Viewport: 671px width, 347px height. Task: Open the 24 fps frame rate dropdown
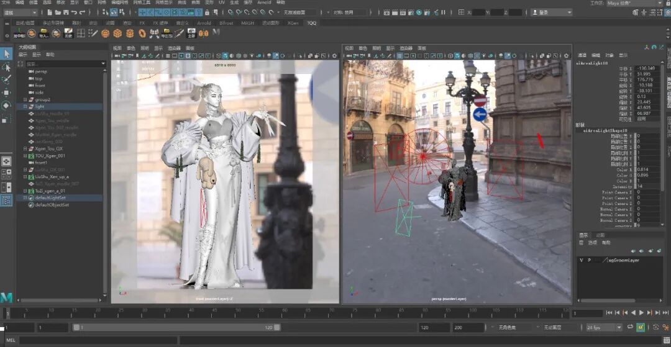(x=604, y=327)
